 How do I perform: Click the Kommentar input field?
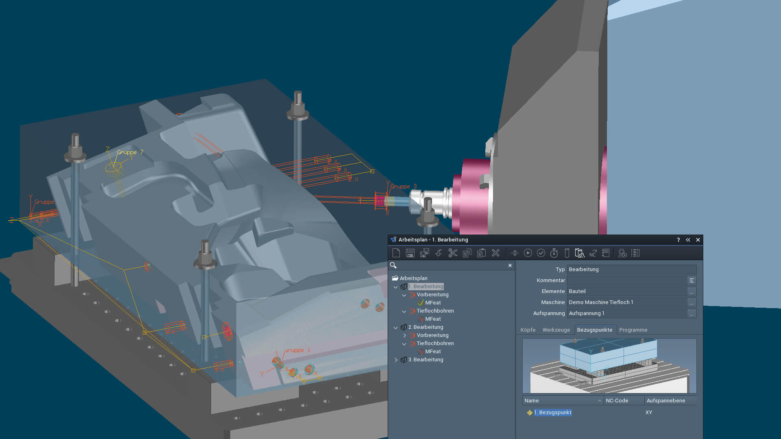pyautogui.click(x=626, y=280)
